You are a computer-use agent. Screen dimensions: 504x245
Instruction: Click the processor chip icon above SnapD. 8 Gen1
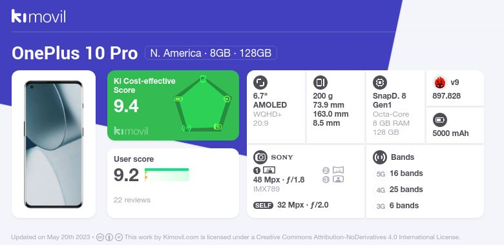pyautogui.click(x=380, y=83)
